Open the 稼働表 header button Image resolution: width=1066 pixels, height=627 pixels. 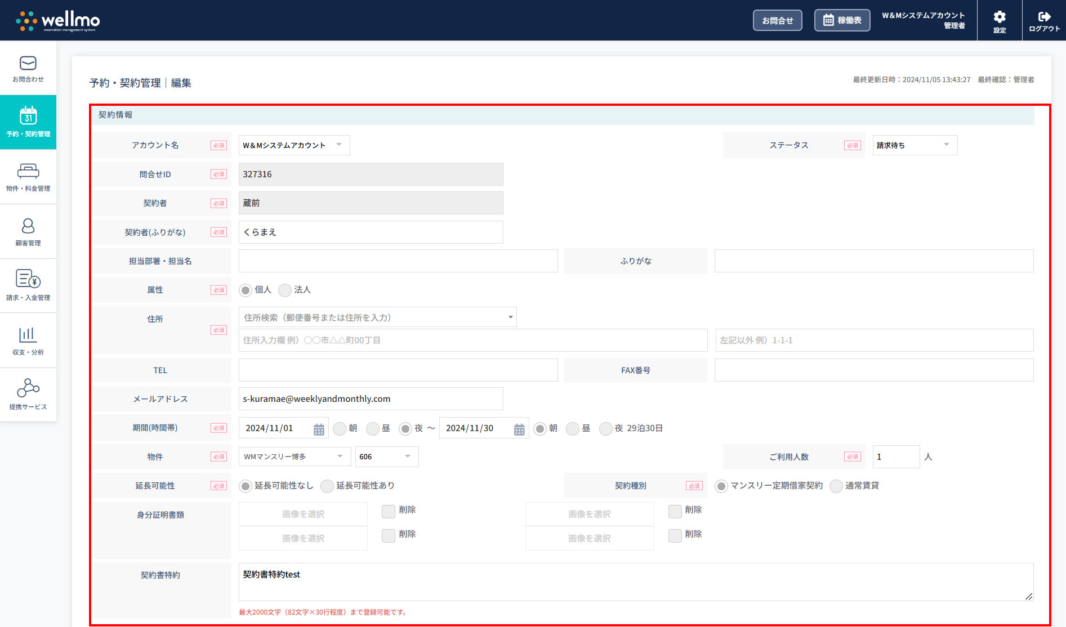[842, 20]
